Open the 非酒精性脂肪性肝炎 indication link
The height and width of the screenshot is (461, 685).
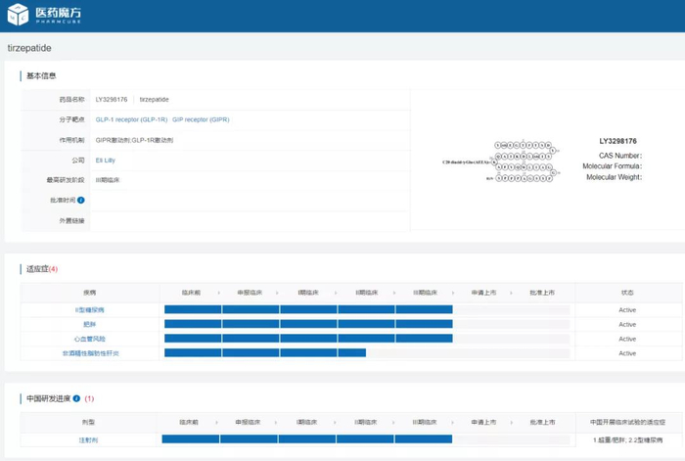tap(89, 353)
